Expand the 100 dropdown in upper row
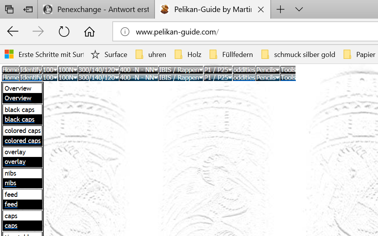 click(50, 70)
